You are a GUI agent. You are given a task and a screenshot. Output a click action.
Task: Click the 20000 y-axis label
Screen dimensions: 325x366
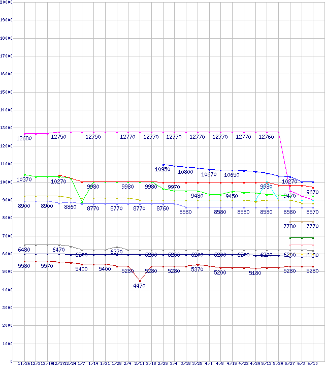tap(7, 3)
